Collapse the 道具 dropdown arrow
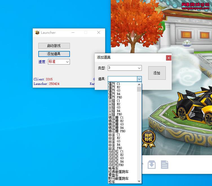Screen dimensions: 212x186 pyautogui.click(x=139, y=79)
